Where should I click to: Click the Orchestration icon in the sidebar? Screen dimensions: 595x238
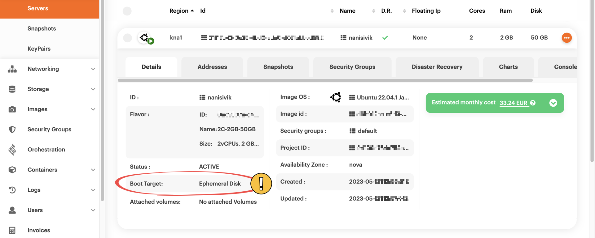point(12,150)
